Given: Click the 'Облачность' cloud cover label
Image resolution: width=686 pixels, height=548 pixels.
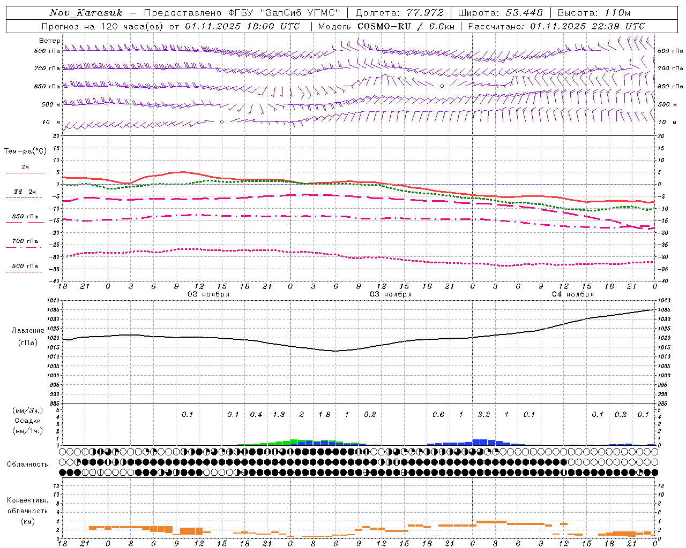Looking at the screenshot, I should pos(27,464).
